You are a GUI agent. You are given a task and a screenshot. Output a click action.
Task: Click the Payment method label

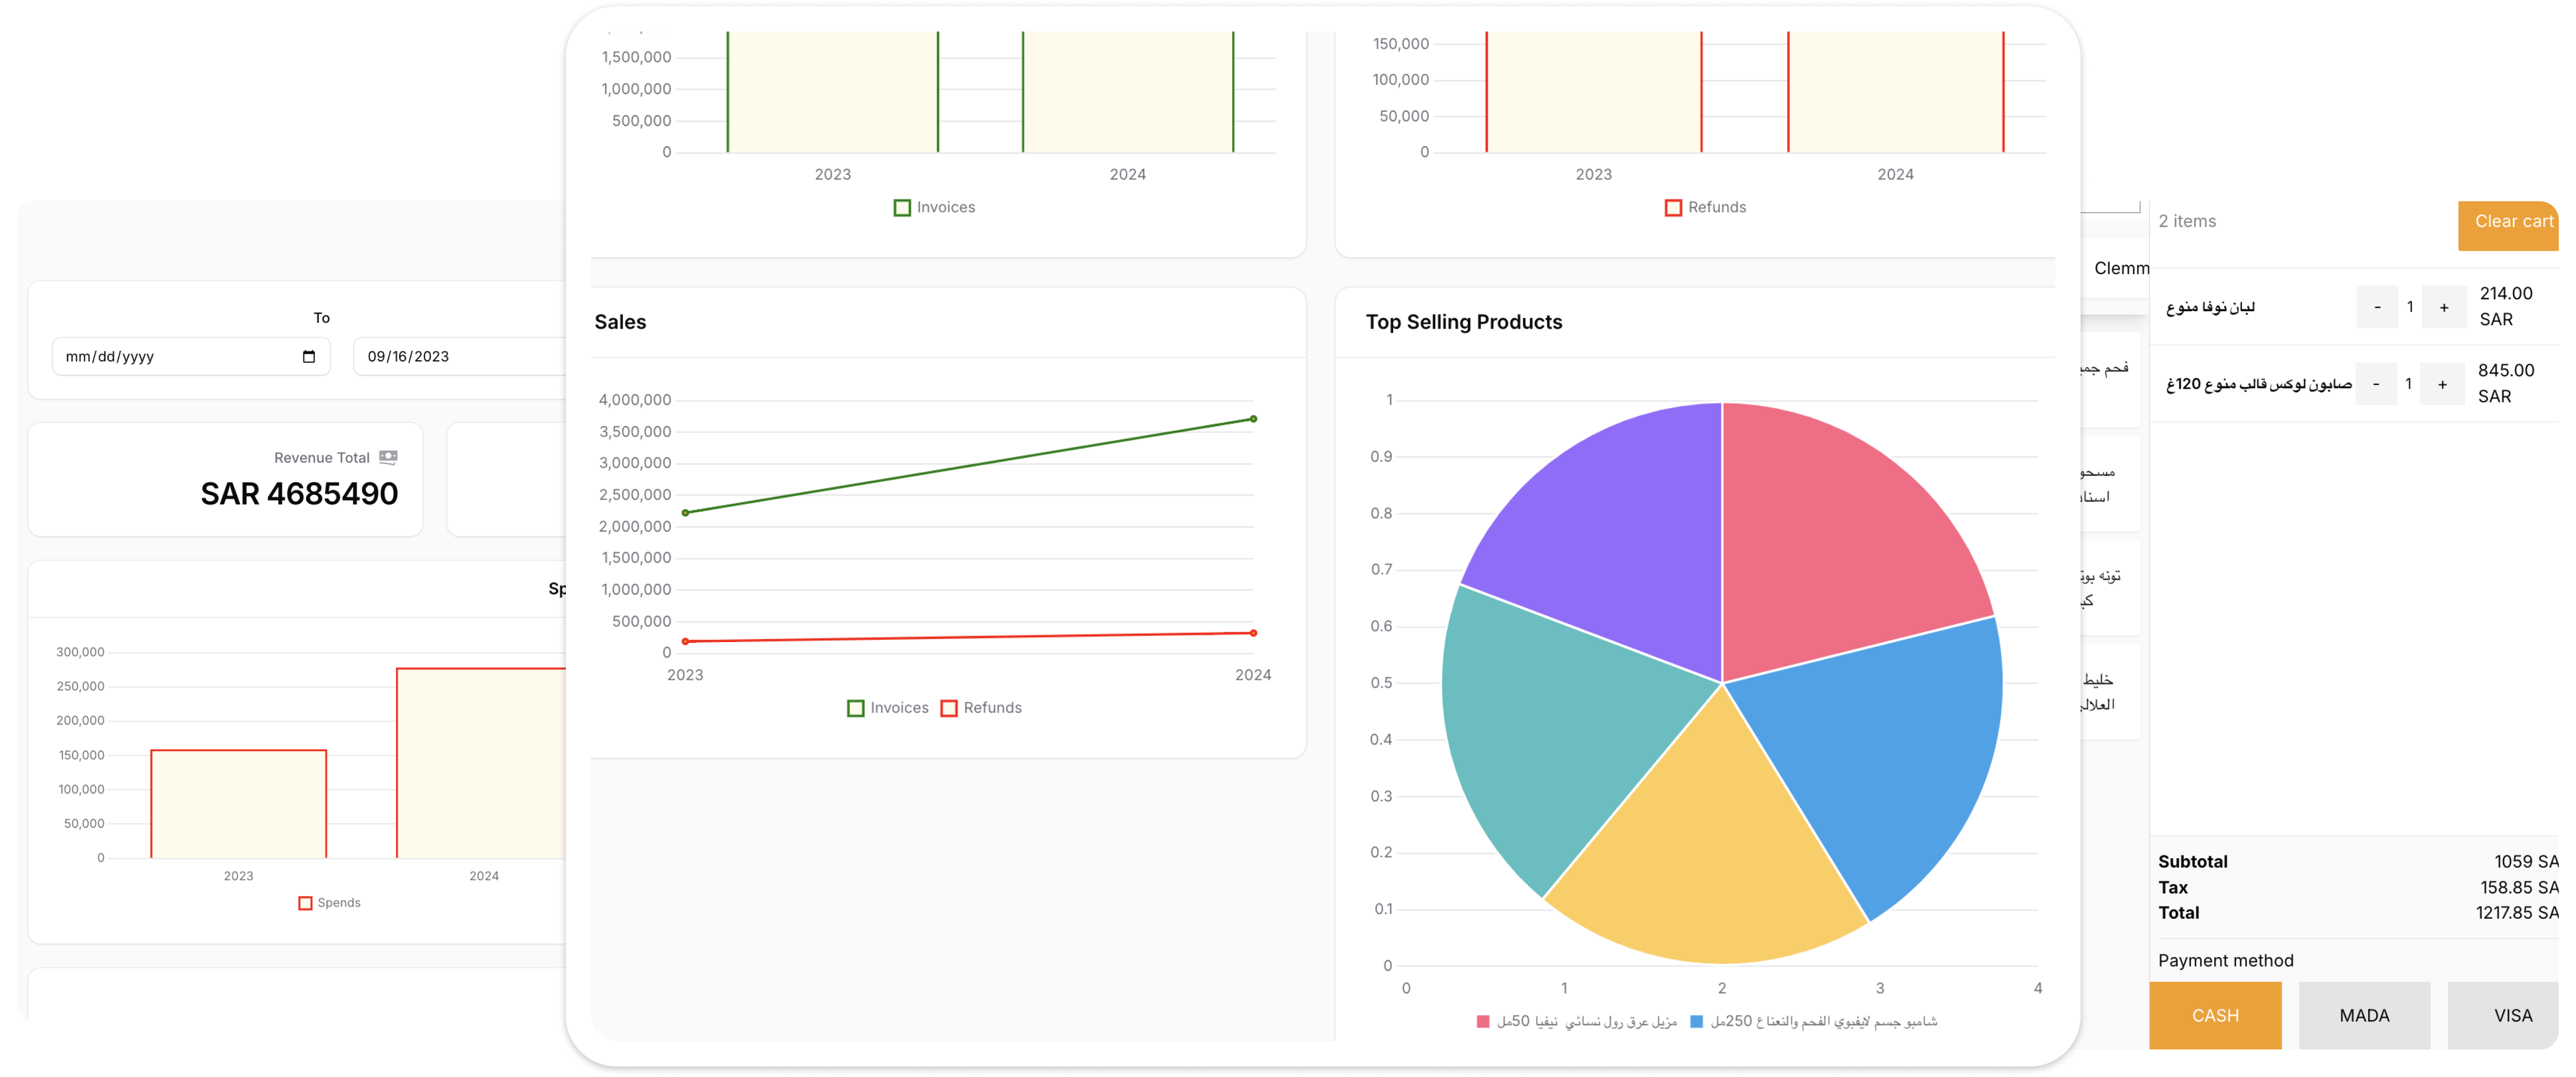[2225, 961]
